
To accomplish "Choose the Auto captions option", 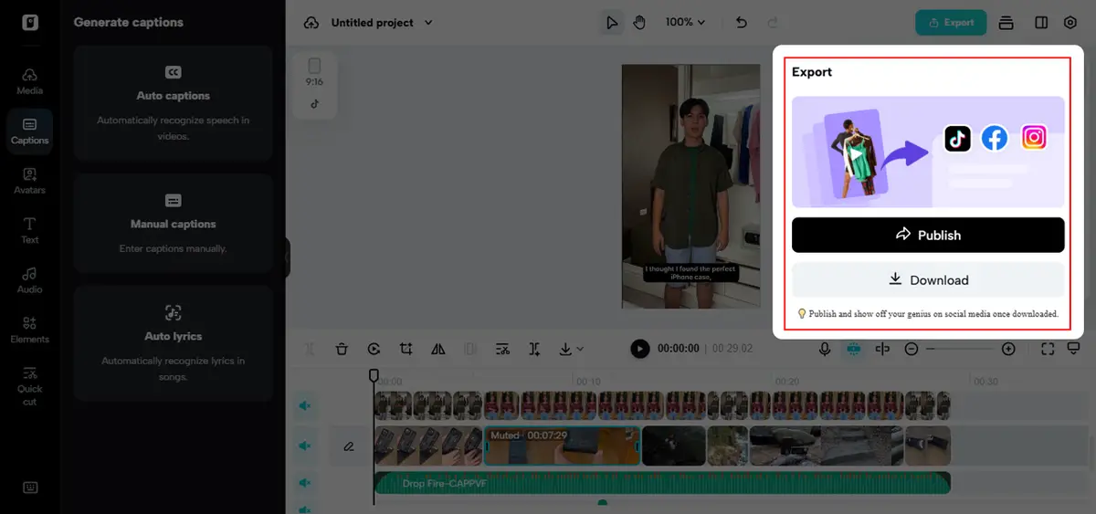I will click(x=174, y=102).
